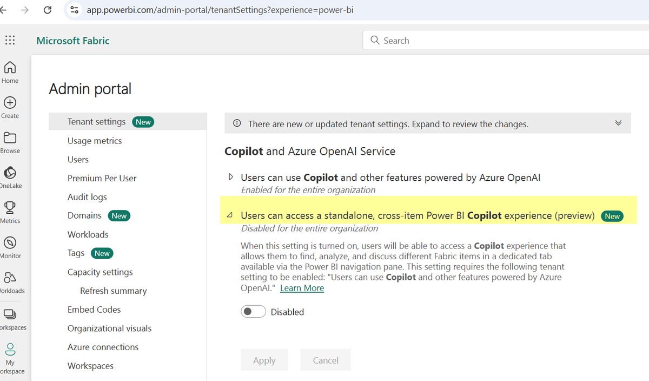
Task: Click the info icon in the notification banner
Action: pos(236,124)
